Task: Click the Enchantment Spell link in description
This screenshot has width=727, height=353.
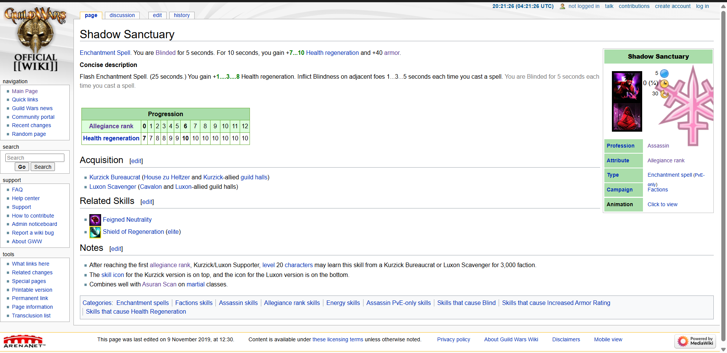Action: 105,53
